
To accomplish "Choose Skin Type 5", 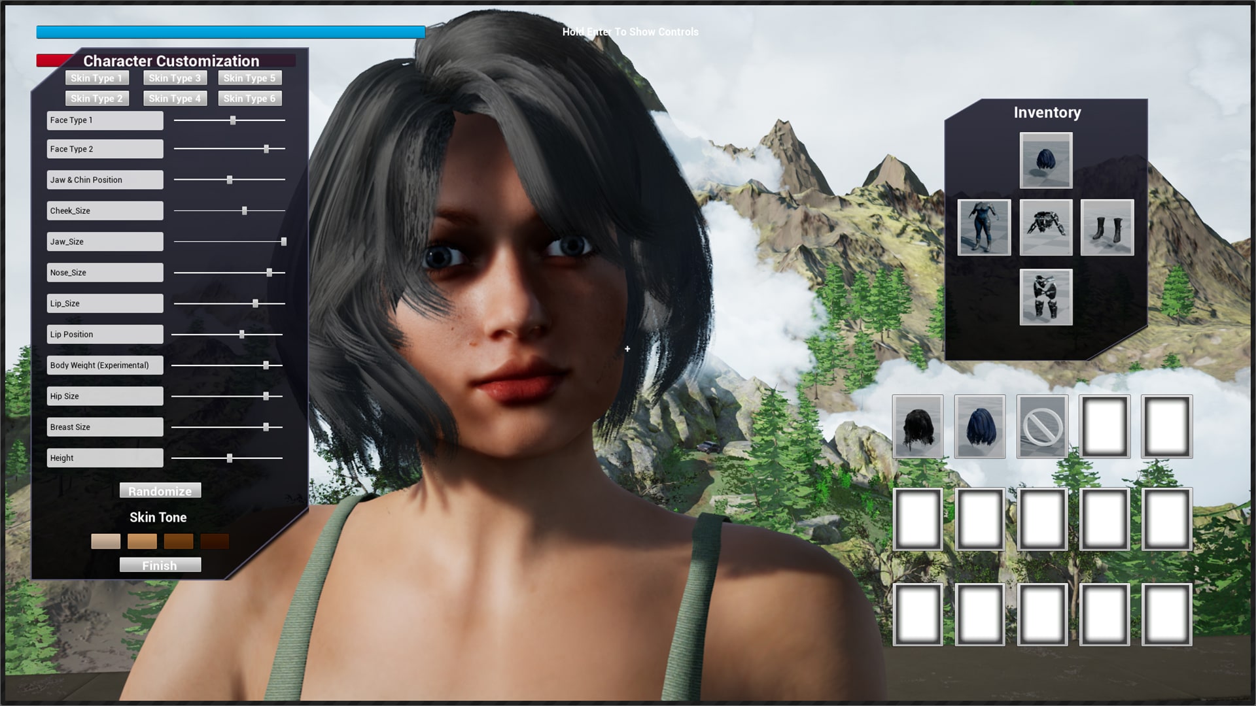I will click(x=250, y=78).
